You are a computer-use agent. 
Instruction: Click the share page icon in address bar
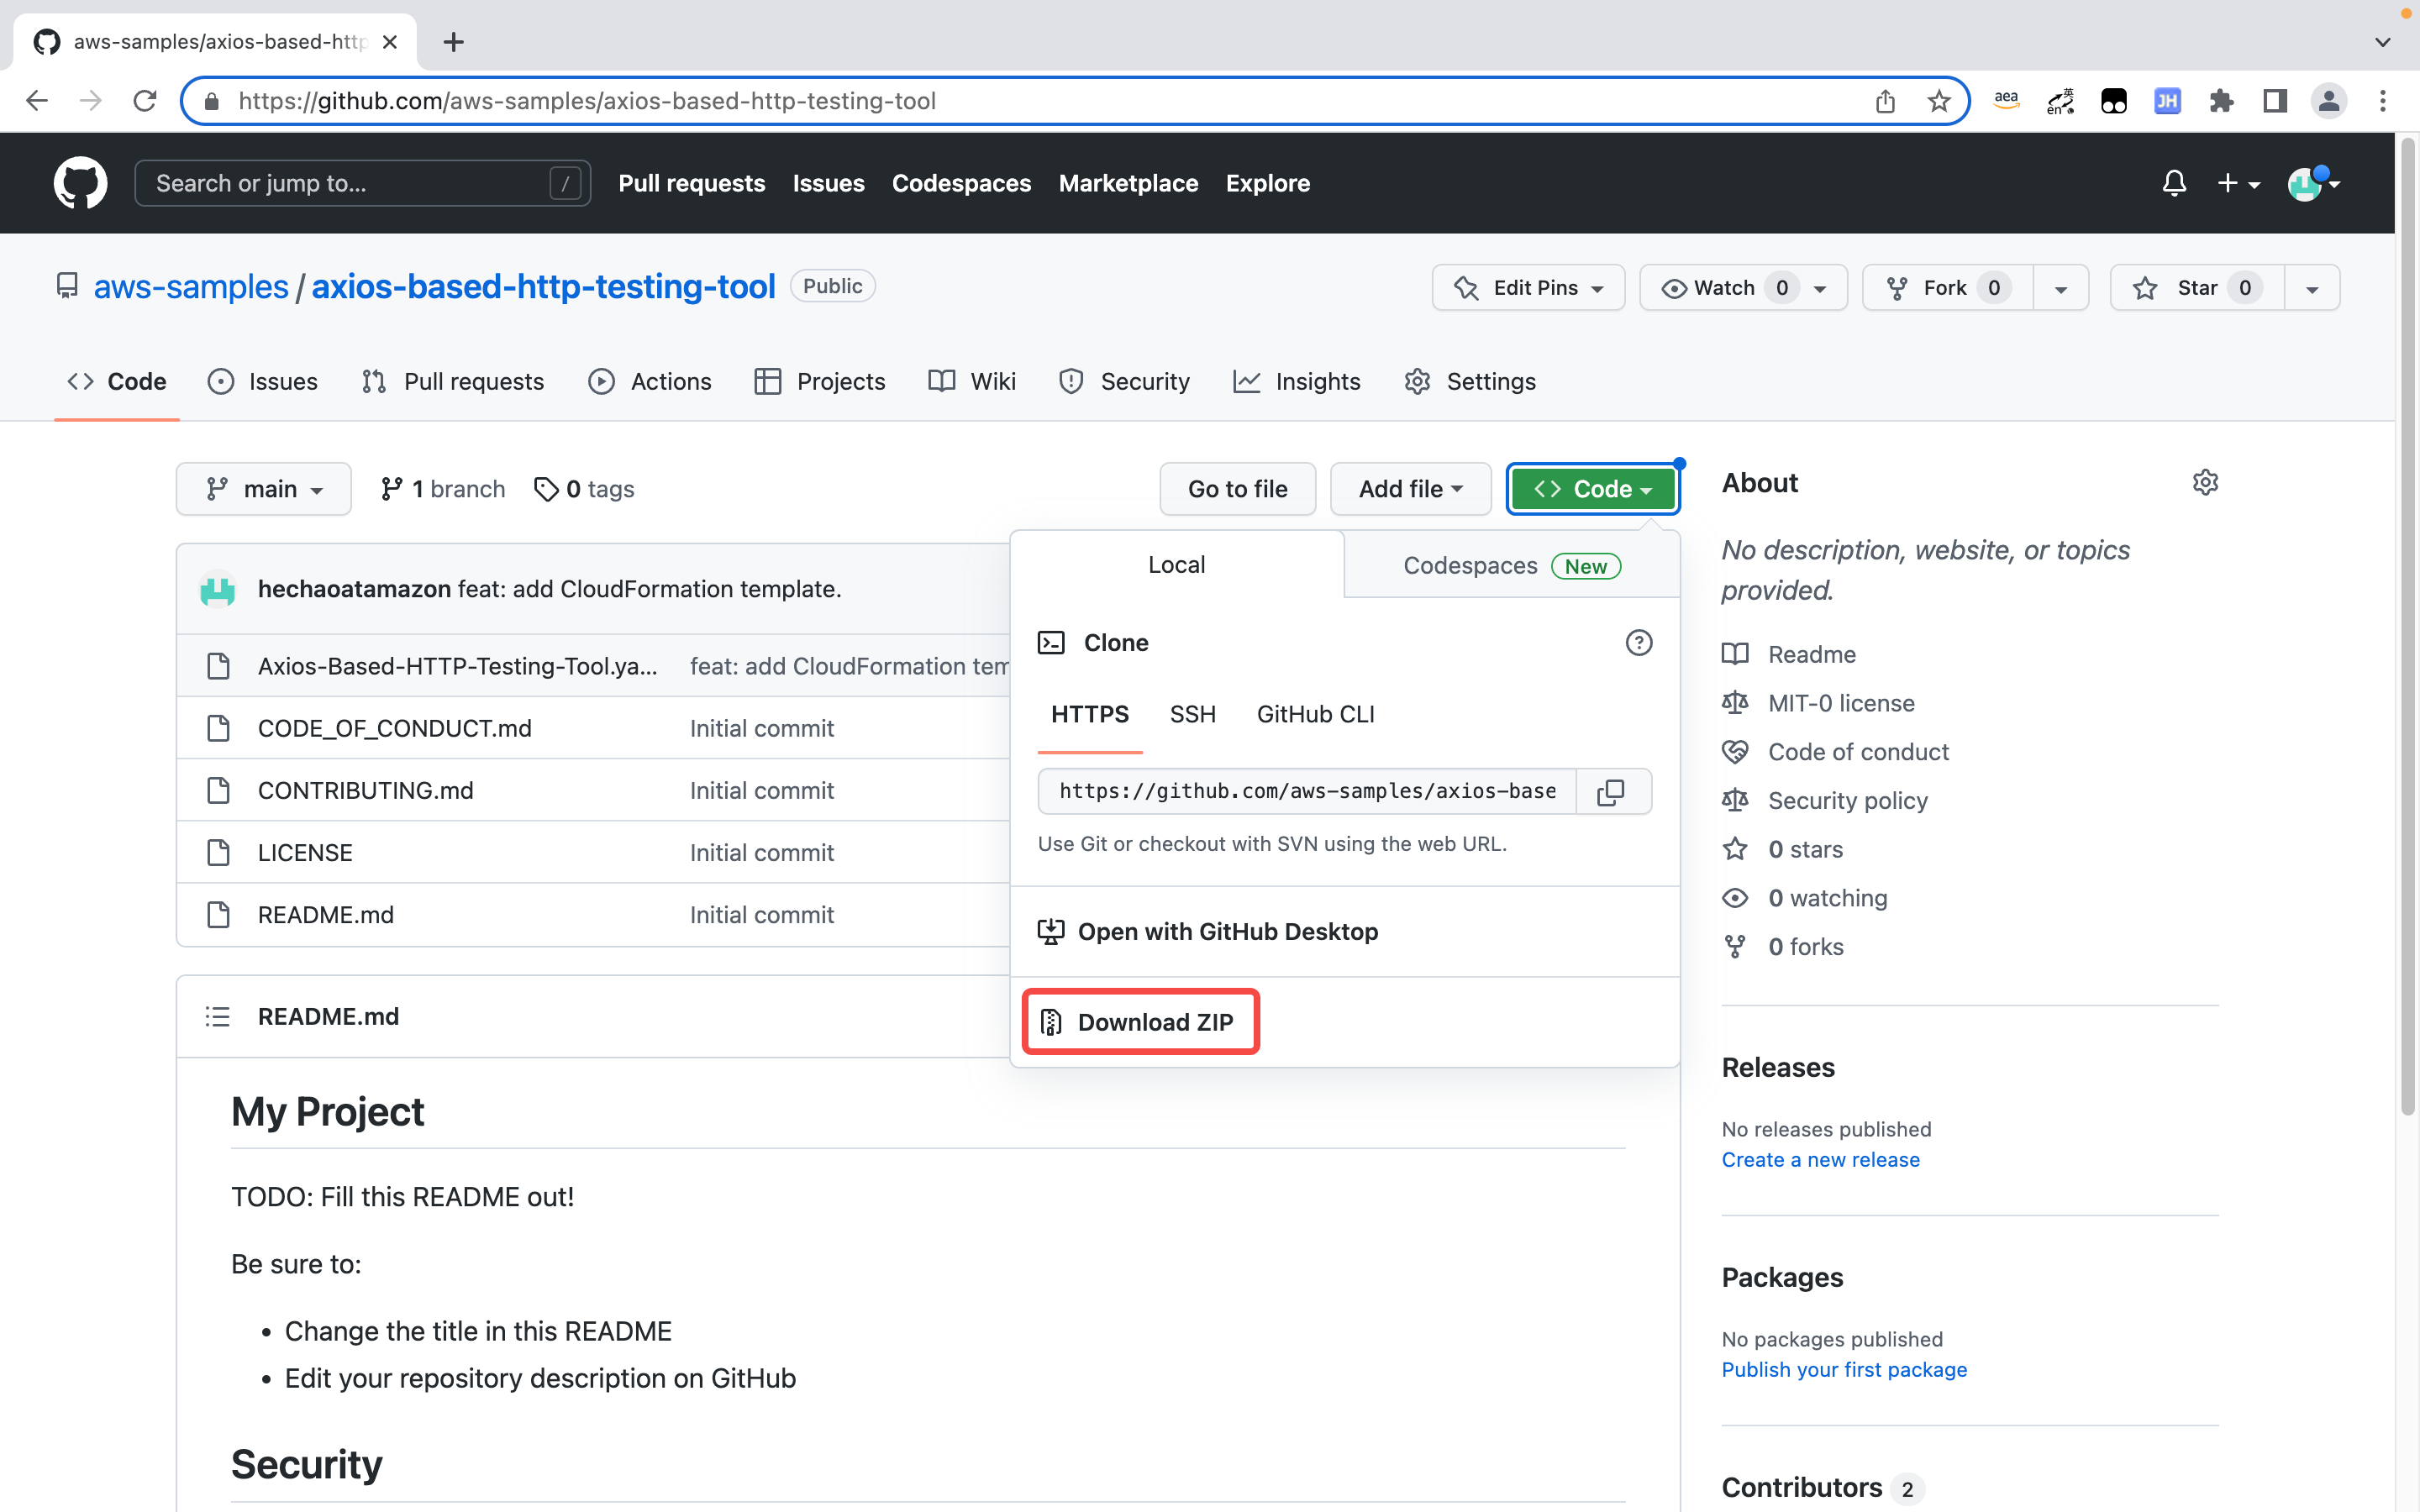[x=1885, y=101]
